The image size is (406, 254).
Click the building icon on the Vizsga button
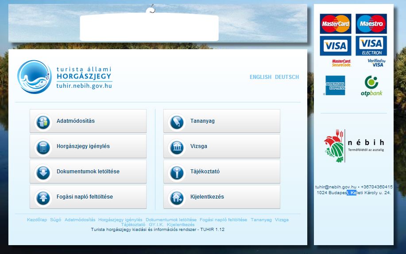(x=177, y=147)
